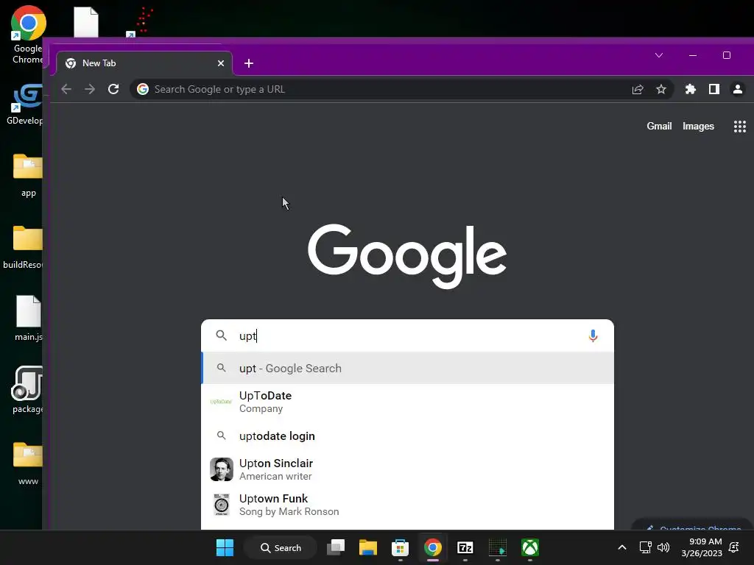
Task: Open the Images link
Action: click(x=698, y=127)
